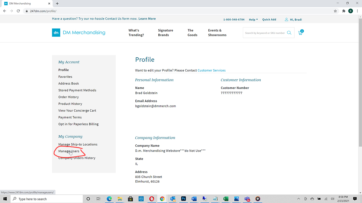Click the name Brad Goldstein
The width and height of the screenshot is (362, 203).
coord(146,93)
